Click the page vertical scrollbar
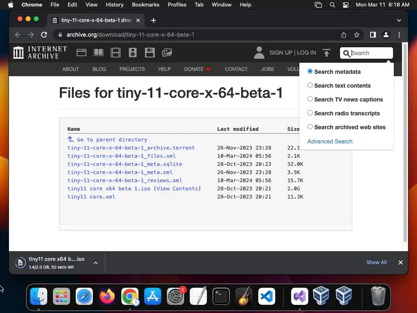The width and height of the screenshot is (417, 313). [405, 142]
